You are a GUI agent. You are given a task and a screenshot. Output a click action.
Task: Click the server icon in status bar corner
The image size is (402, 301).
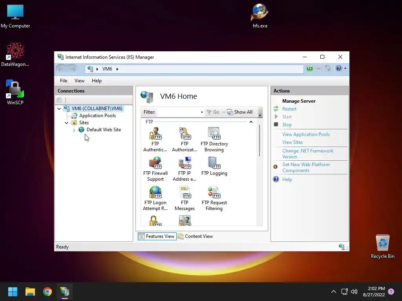click(342, 247)
